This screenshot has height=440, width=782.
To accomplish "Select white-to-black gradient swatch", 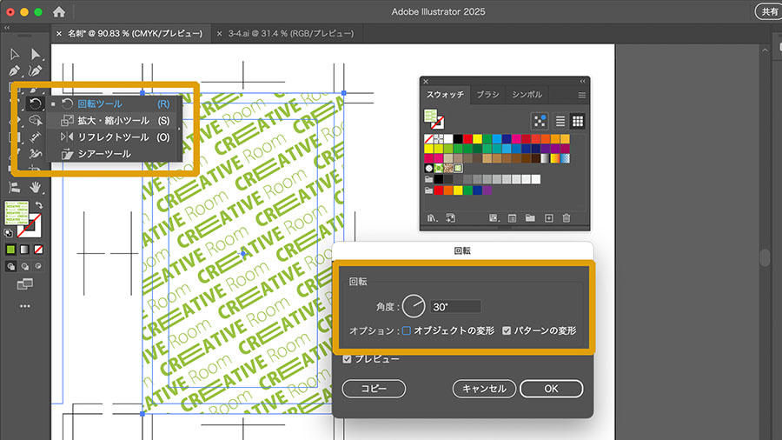I will (545, 158).
